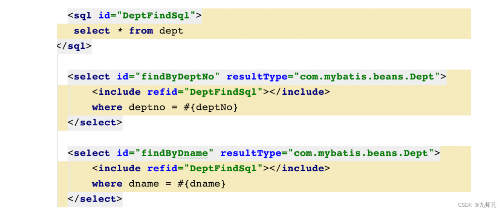Click the </select> tag below the deptno clause

[95, 123]
